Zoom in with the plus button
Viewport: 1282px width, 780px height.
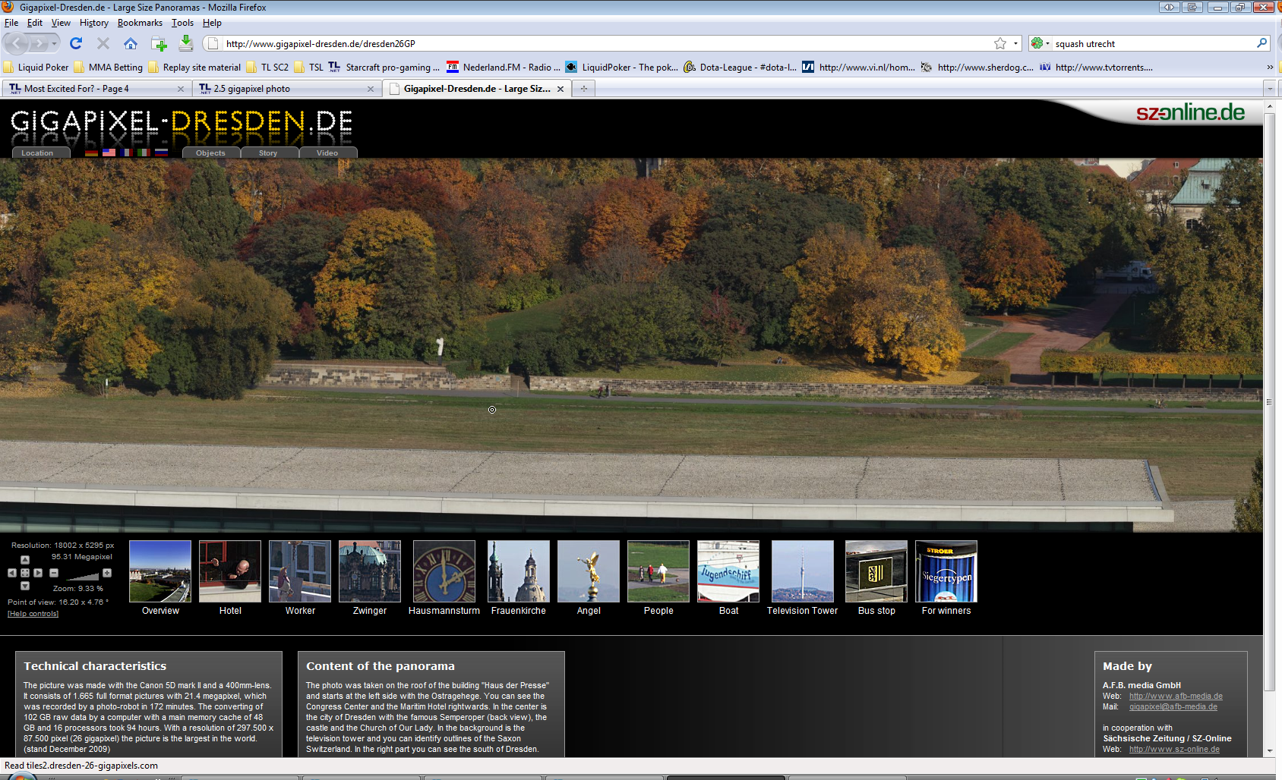point(107,573)
